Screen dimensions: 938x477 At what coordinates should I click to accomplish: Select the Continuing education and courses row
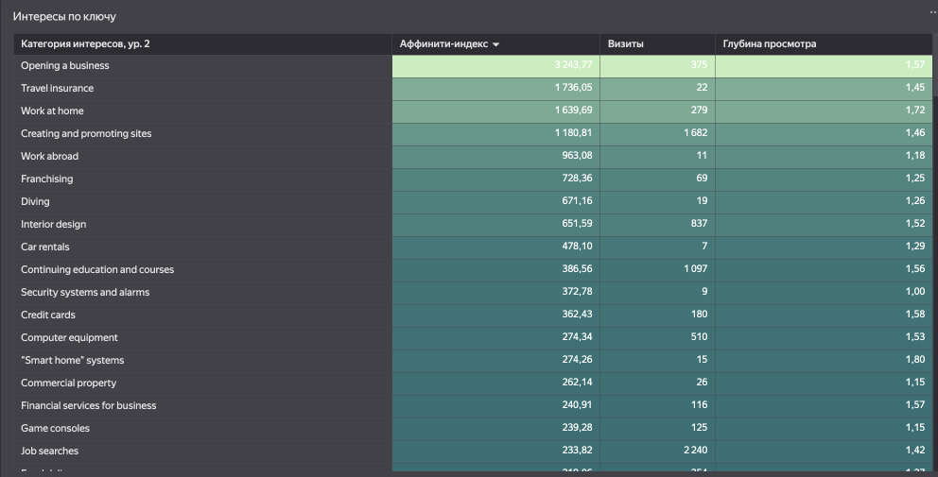[97, 270]
